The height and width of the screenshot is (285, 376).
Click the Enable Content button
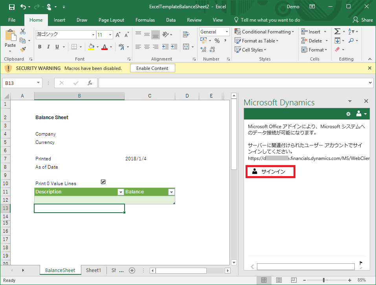click(x=152, y=68)
